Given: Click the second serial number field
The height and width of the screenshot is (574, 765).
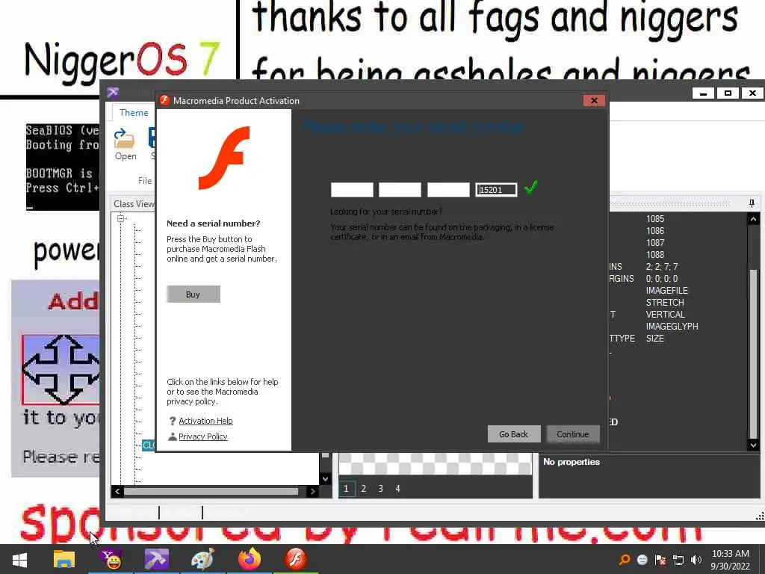Looking at the screenshot, I should (400, 190).
